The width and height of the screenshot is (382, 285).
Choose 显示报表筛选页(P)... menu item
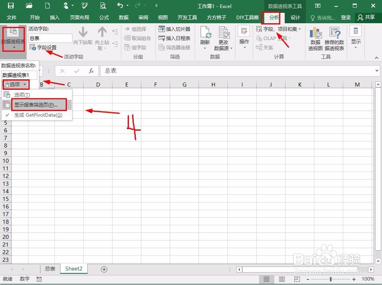(x=37, y=105)
